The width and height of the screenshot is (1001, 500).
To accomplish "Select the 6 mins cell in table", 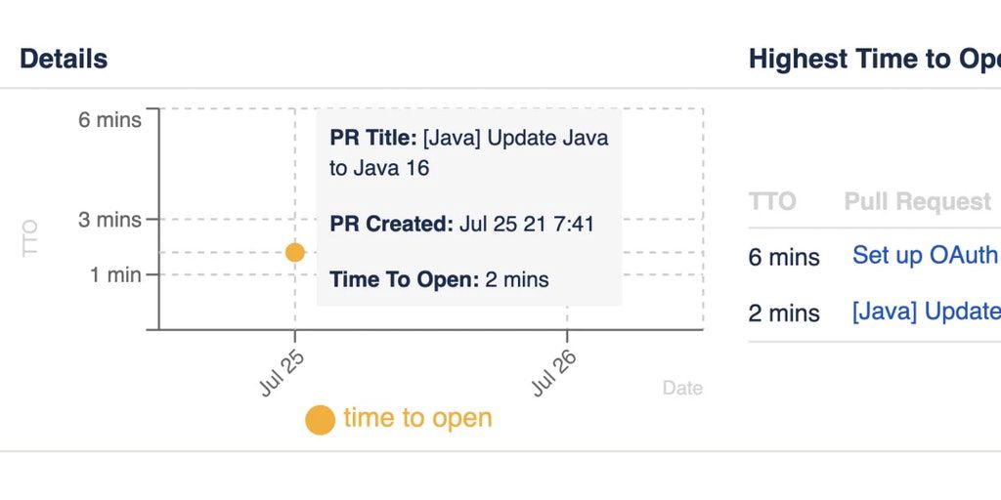I will [x=784, y=258].
